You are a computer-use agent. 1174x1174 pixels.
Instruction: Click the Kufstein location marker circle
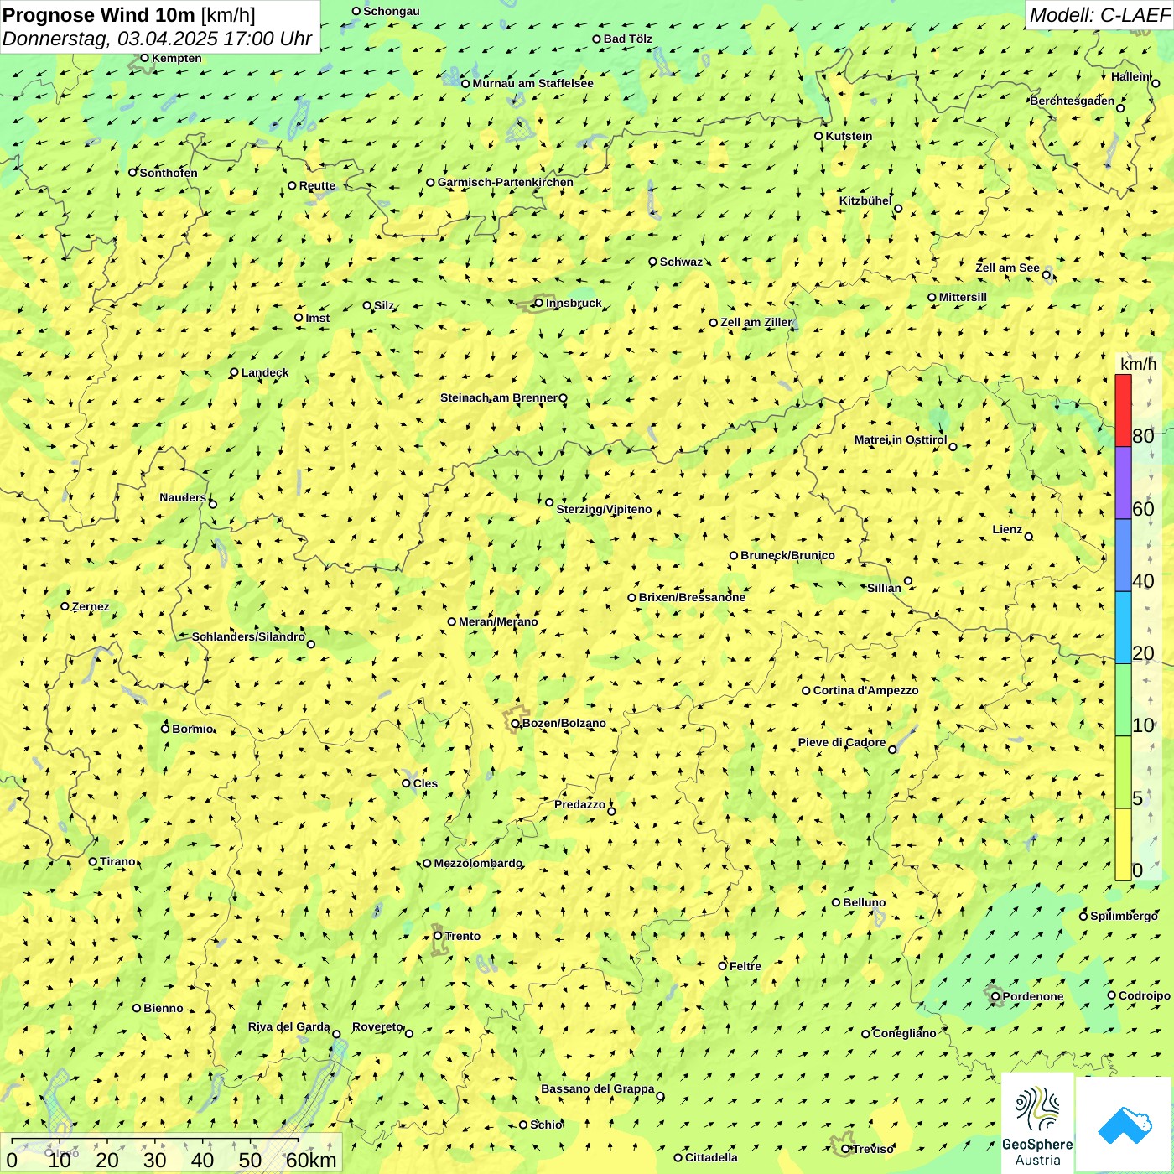pos(818,136)
